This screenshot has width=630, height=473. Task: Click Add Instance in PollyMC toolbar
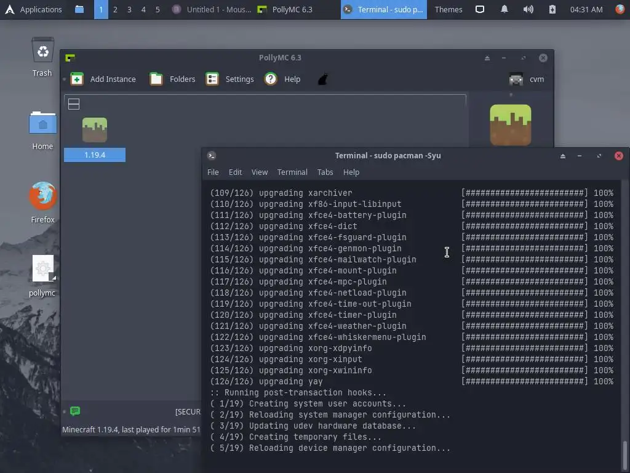click(103, 79)
